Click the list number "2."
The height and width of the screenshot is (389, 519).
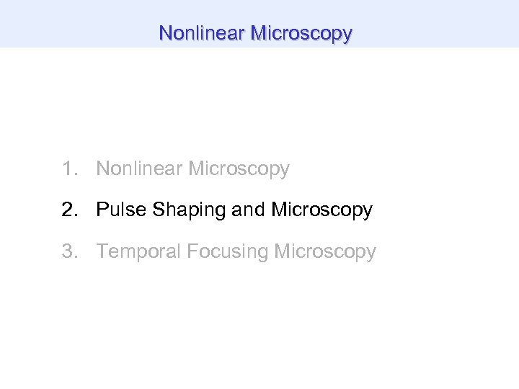pos(70,210)
